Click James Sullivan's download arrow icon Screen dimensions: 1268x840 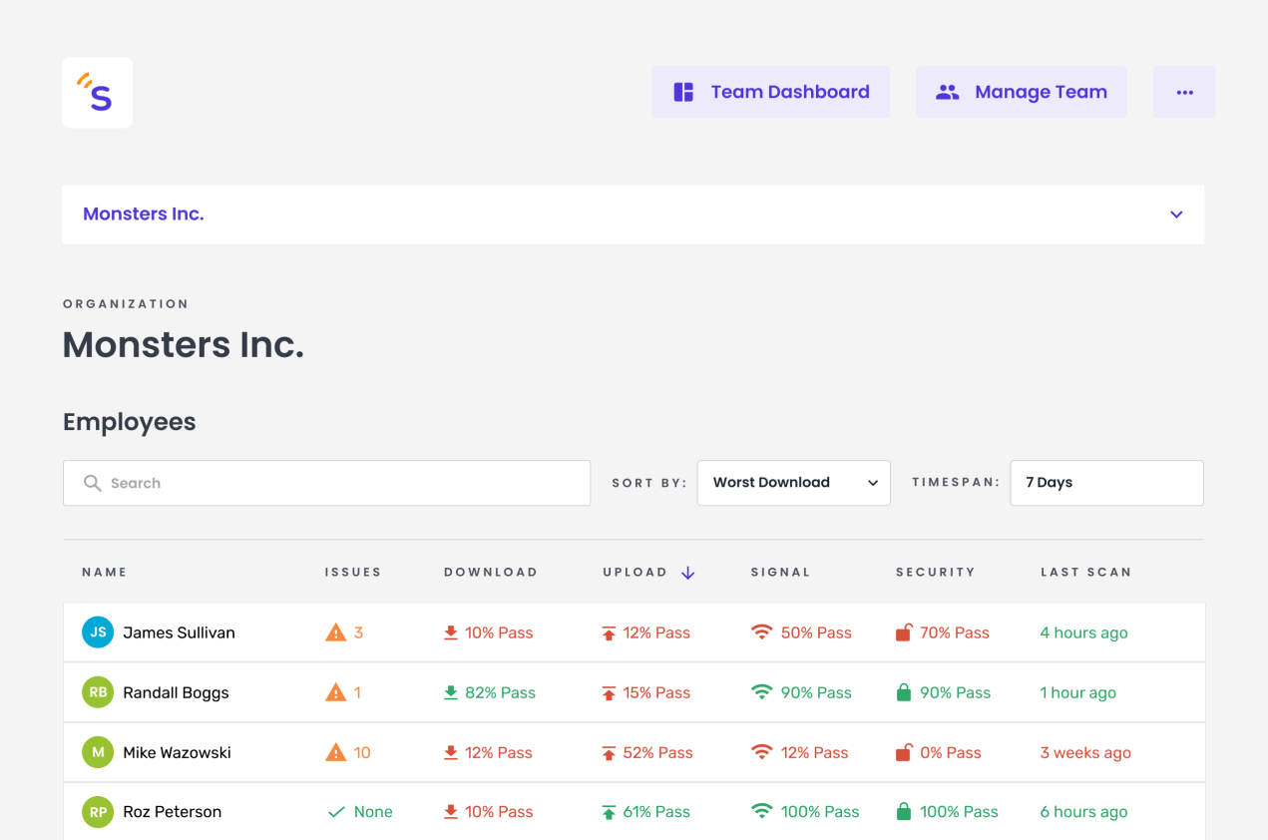coord(451,632)
